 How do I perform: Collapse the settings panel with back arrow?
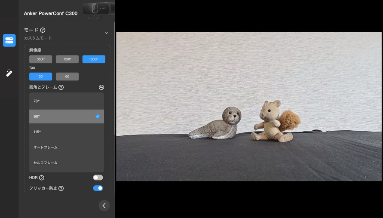(104, 206)
